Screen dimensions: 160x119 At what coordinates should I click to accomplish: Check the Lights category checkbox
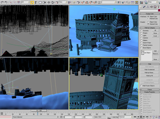(141, 35)
